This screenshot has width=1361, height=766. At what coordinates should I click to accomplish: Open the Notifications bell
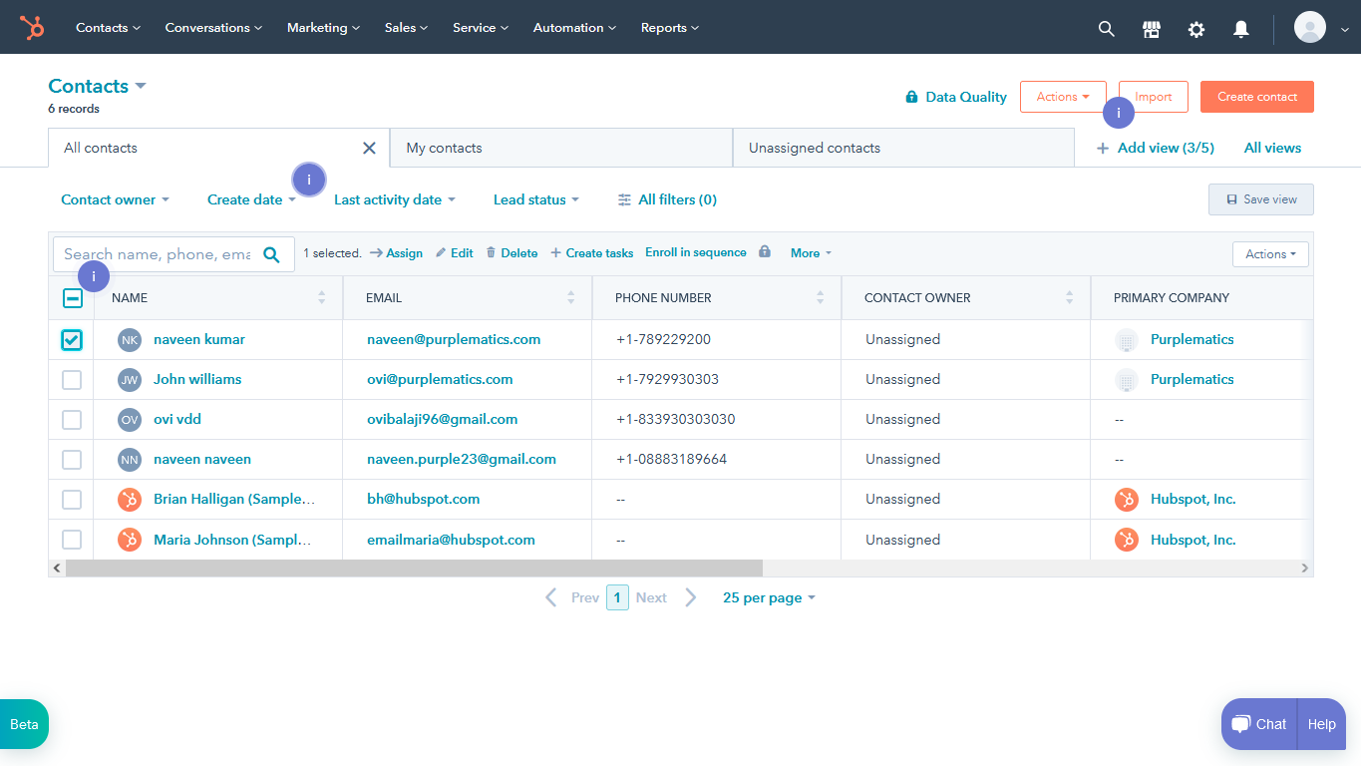click(x=1240, y=28)
